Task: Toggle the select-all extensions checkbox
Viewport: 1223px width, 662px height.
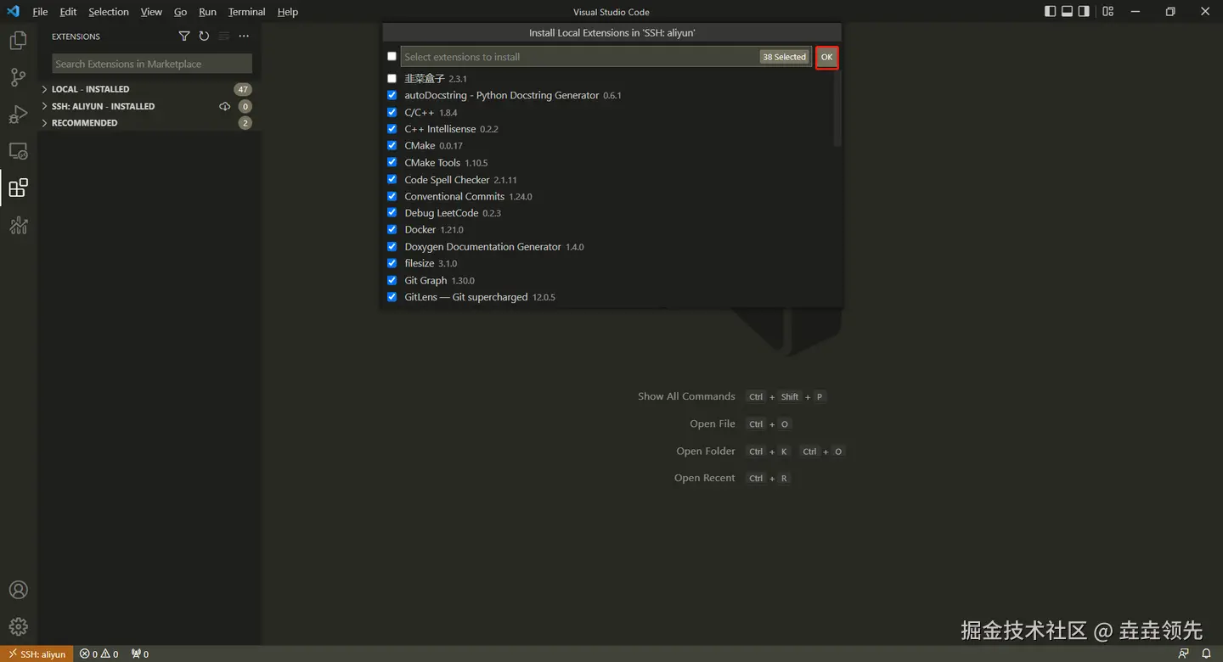Action: pos(392,57)
